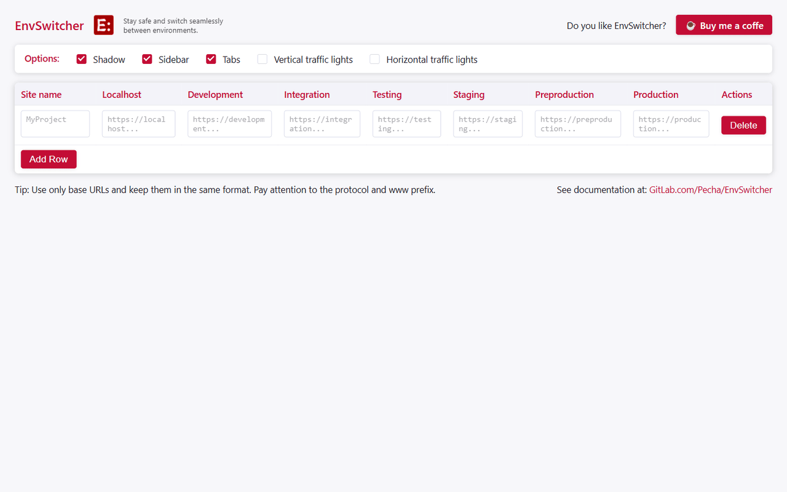Screen dimensions: 787x492
Task: Uncheck the Sidebar option checkbox
Action: 147,59
